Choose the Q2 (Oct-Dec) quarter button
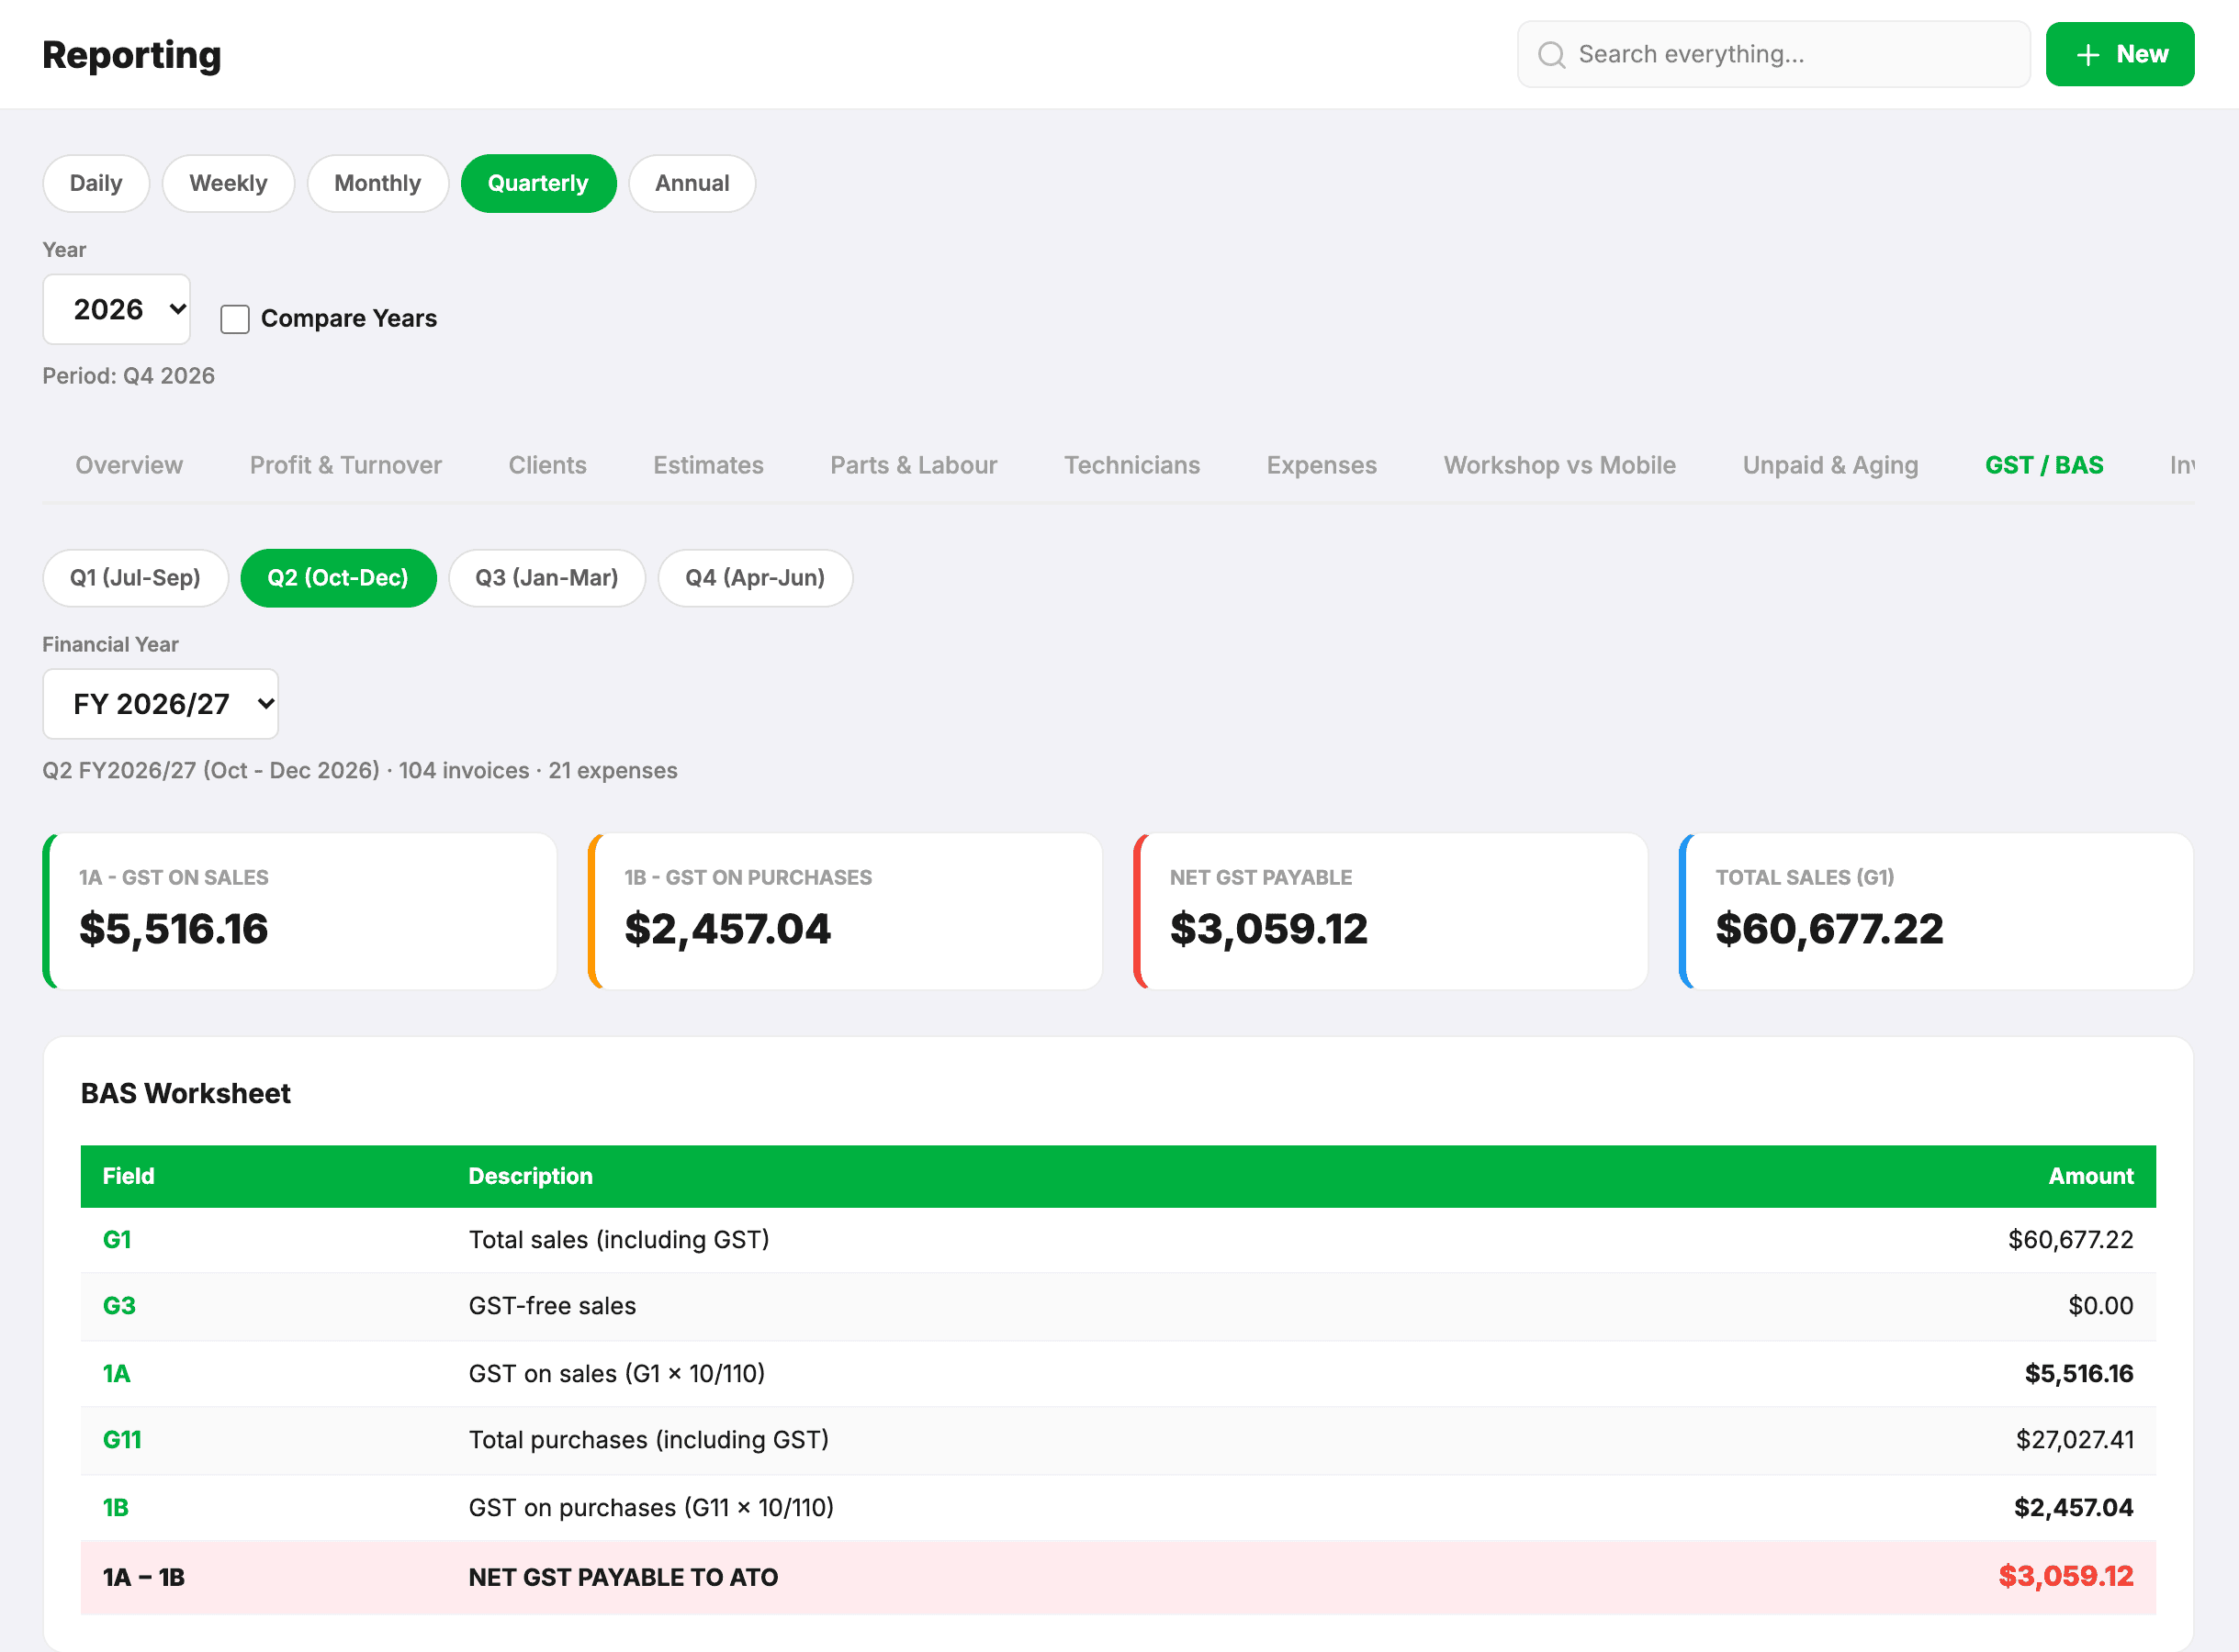This screenshot has width=2239, height=1652. (x=338, y=578)
